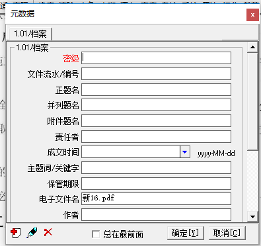Click the scrollbar down arrow

tap(252, 217)
